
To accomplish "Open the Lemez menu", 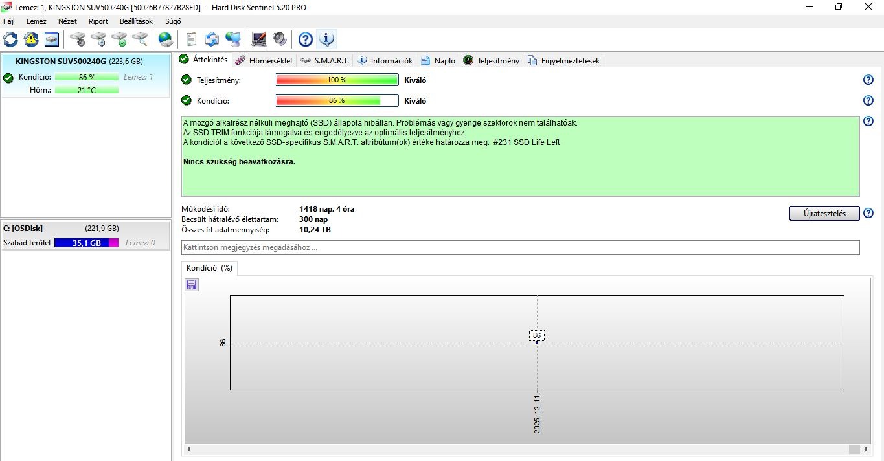I will pos(36,21).
